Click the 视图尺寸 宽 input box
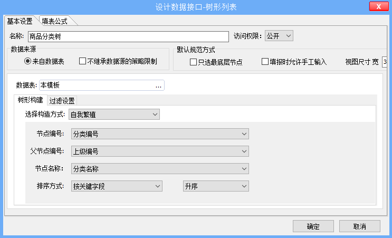Screen dimensions: 392x238 pyautogui.click(x=385, y=62)
